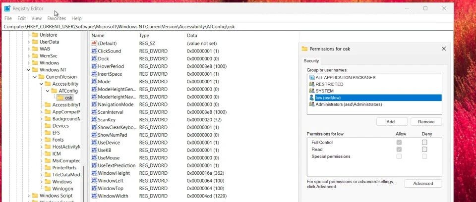The image size is (476, 202).
Task: Select the PrinterPorts key in the tree
Action: [x=64, y=168]
